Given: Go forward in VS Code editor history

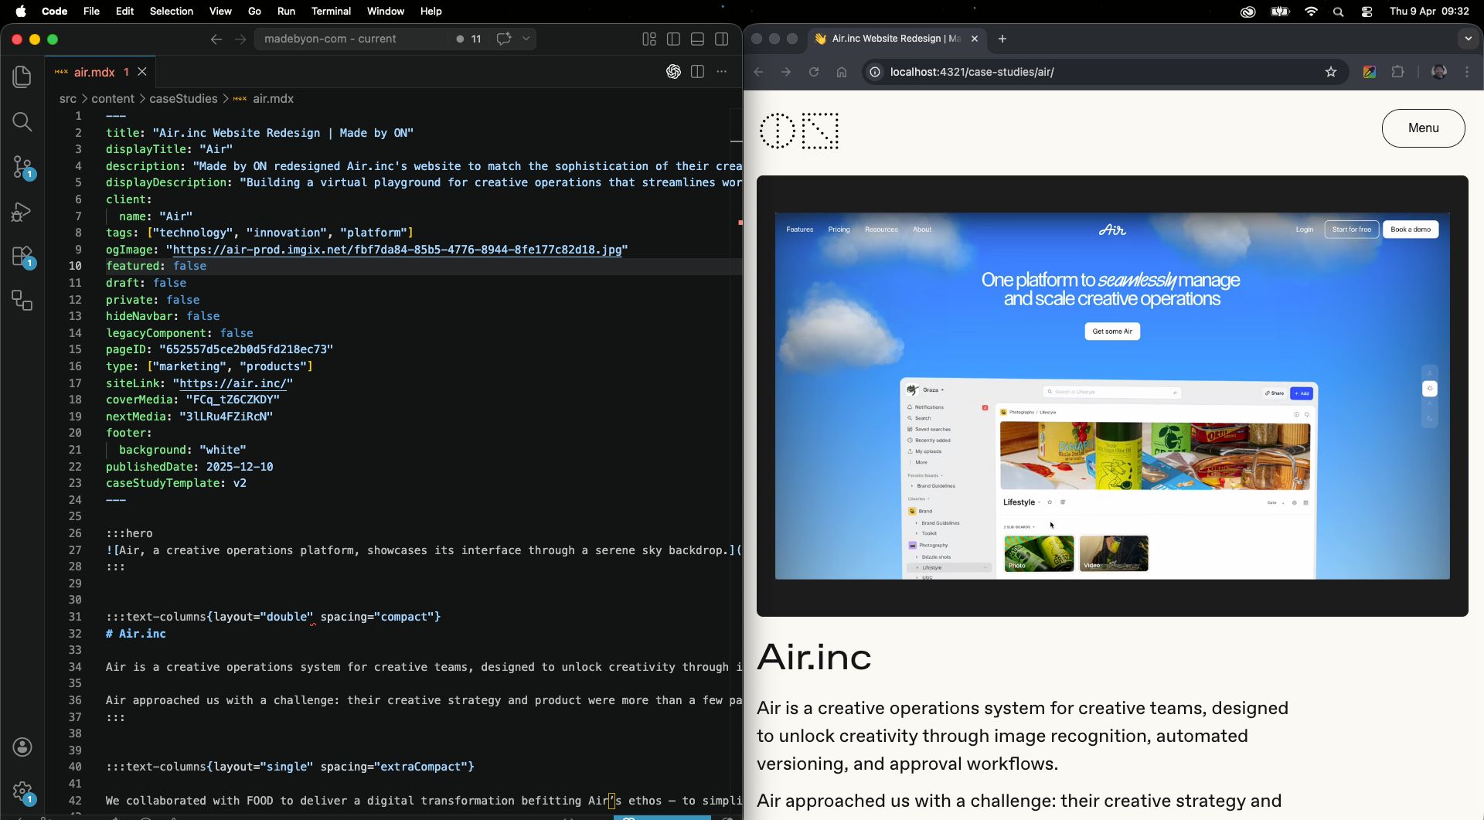Looking at the screenshot, I should click(x=240, y=39).
